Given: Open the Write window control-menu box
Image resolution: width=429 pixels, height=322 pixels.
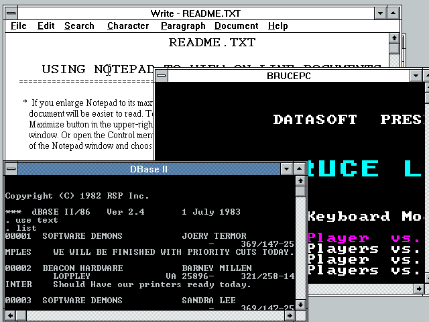Looking at the screenshot, I should [x=11, y=13].
